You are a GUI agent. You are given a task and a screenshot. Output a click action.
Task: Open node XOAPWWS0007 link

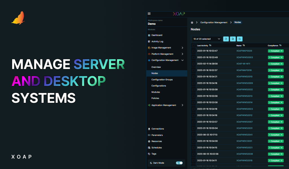(x=244, y=122)
